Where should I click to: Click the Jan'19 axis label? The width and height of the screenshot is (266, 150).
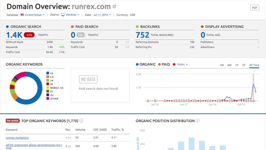coord(241,104)
